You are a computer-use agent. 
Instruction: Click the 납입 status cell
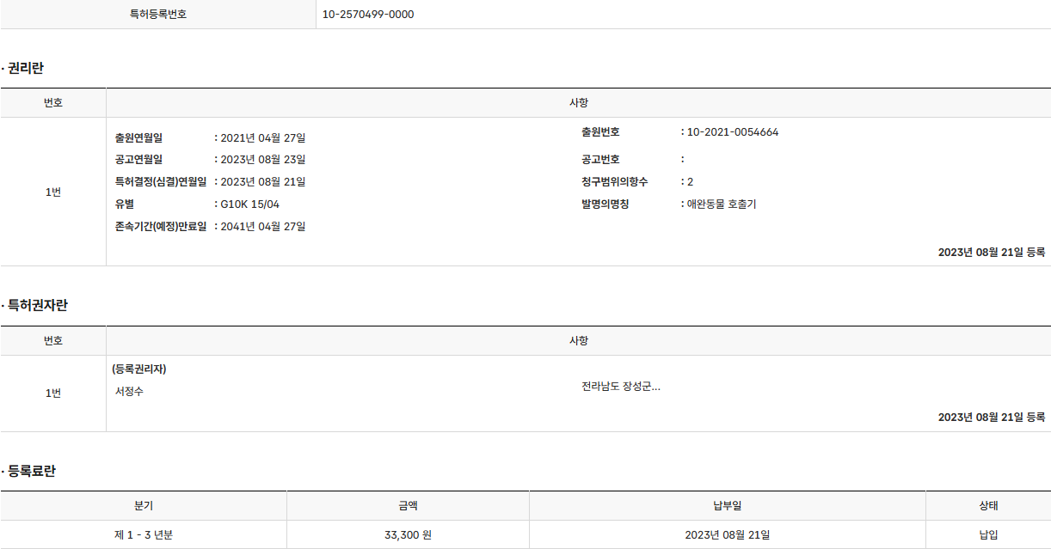pyautogui.click(x=988, y=535)
